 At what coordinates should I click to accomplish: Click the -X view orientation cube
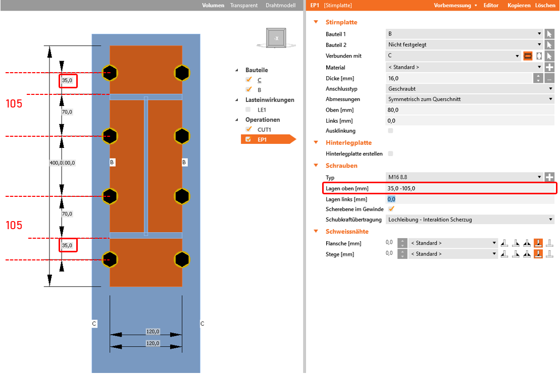pyautogui.click(x=276, y=38)
